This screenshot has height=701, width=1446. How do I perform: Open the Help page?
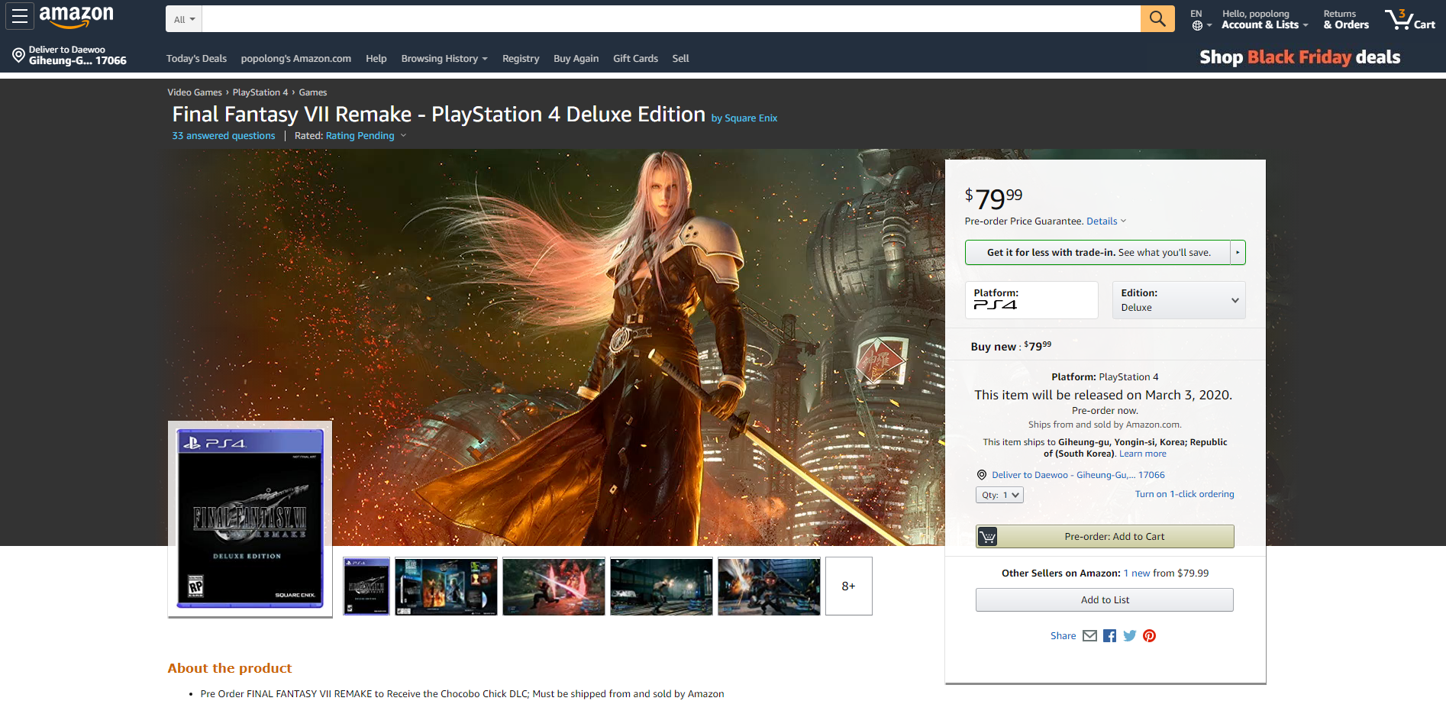pos(376,59)
